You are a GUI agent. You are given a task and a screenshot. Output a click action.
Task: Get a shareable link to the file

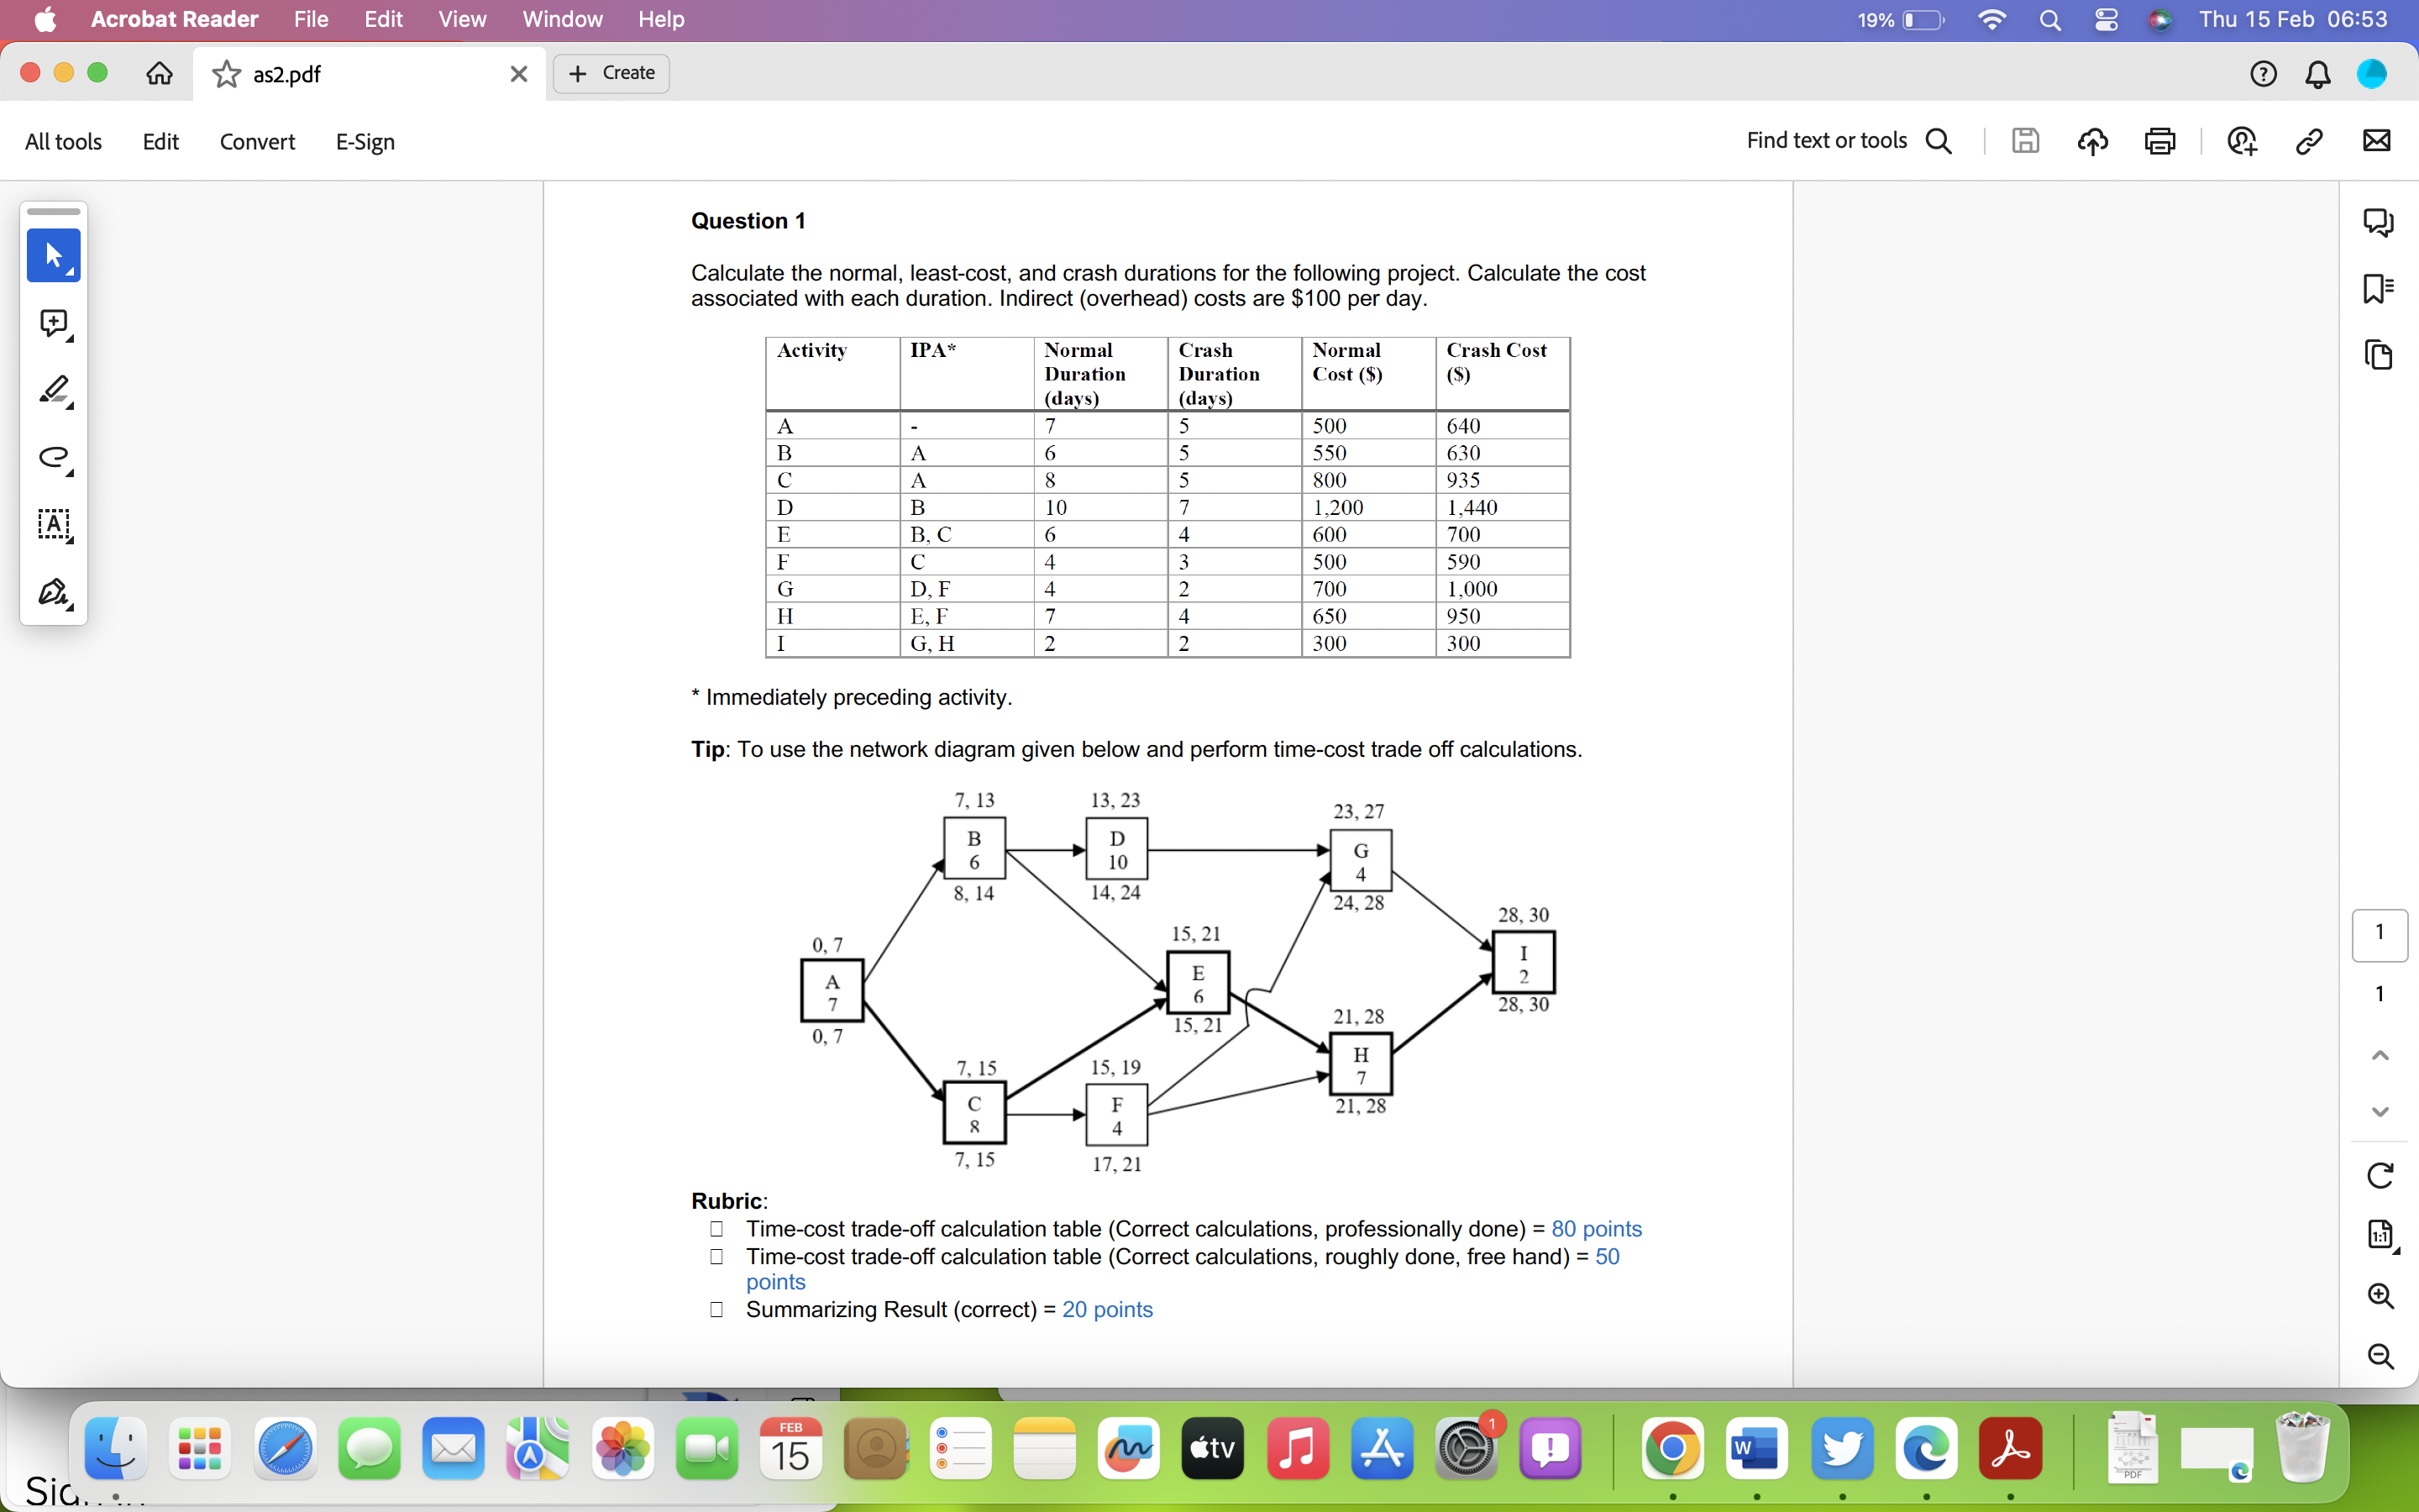(2309, 141)
